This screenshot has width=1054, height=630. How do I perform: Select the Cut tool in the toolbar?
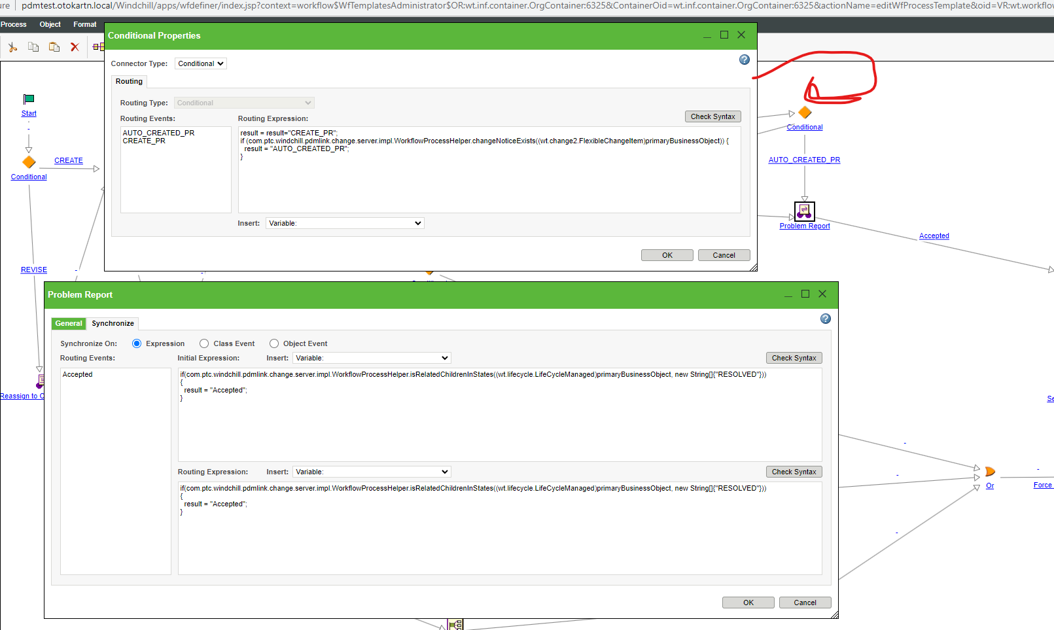point(12,46)
